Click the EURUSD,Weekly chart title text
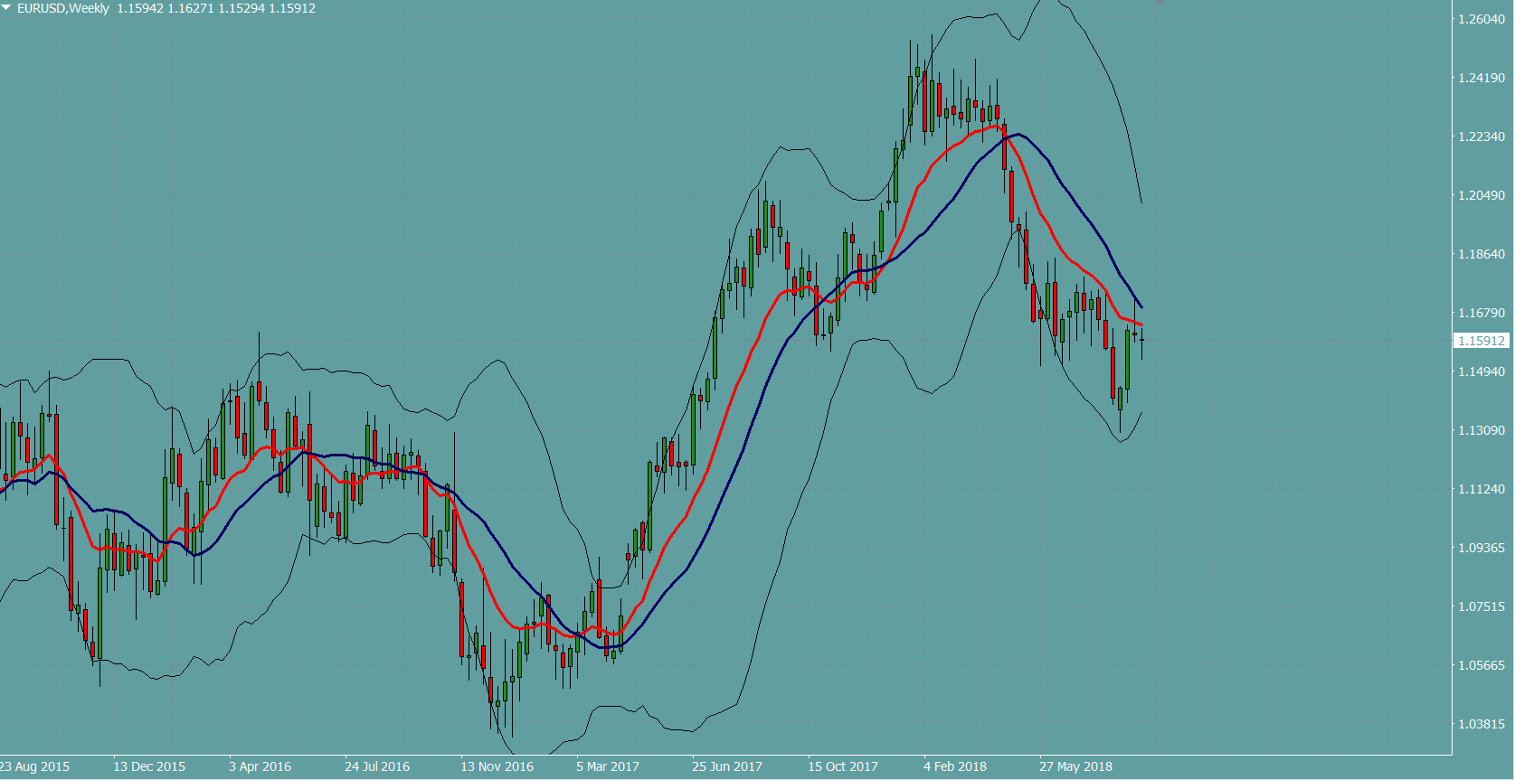Screen dimensions: 1515x780 pos(63,8)
